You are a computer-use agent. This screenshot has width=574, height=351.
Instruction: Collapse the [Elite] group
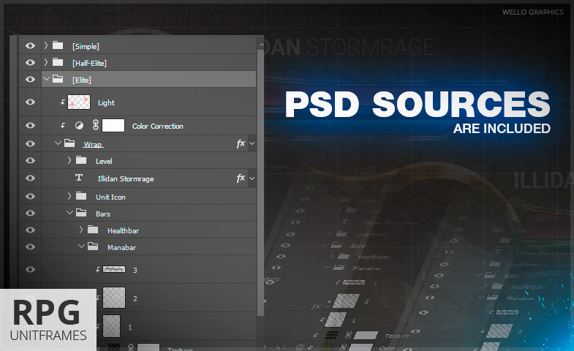pyautogui.click(x=46, y=79)
